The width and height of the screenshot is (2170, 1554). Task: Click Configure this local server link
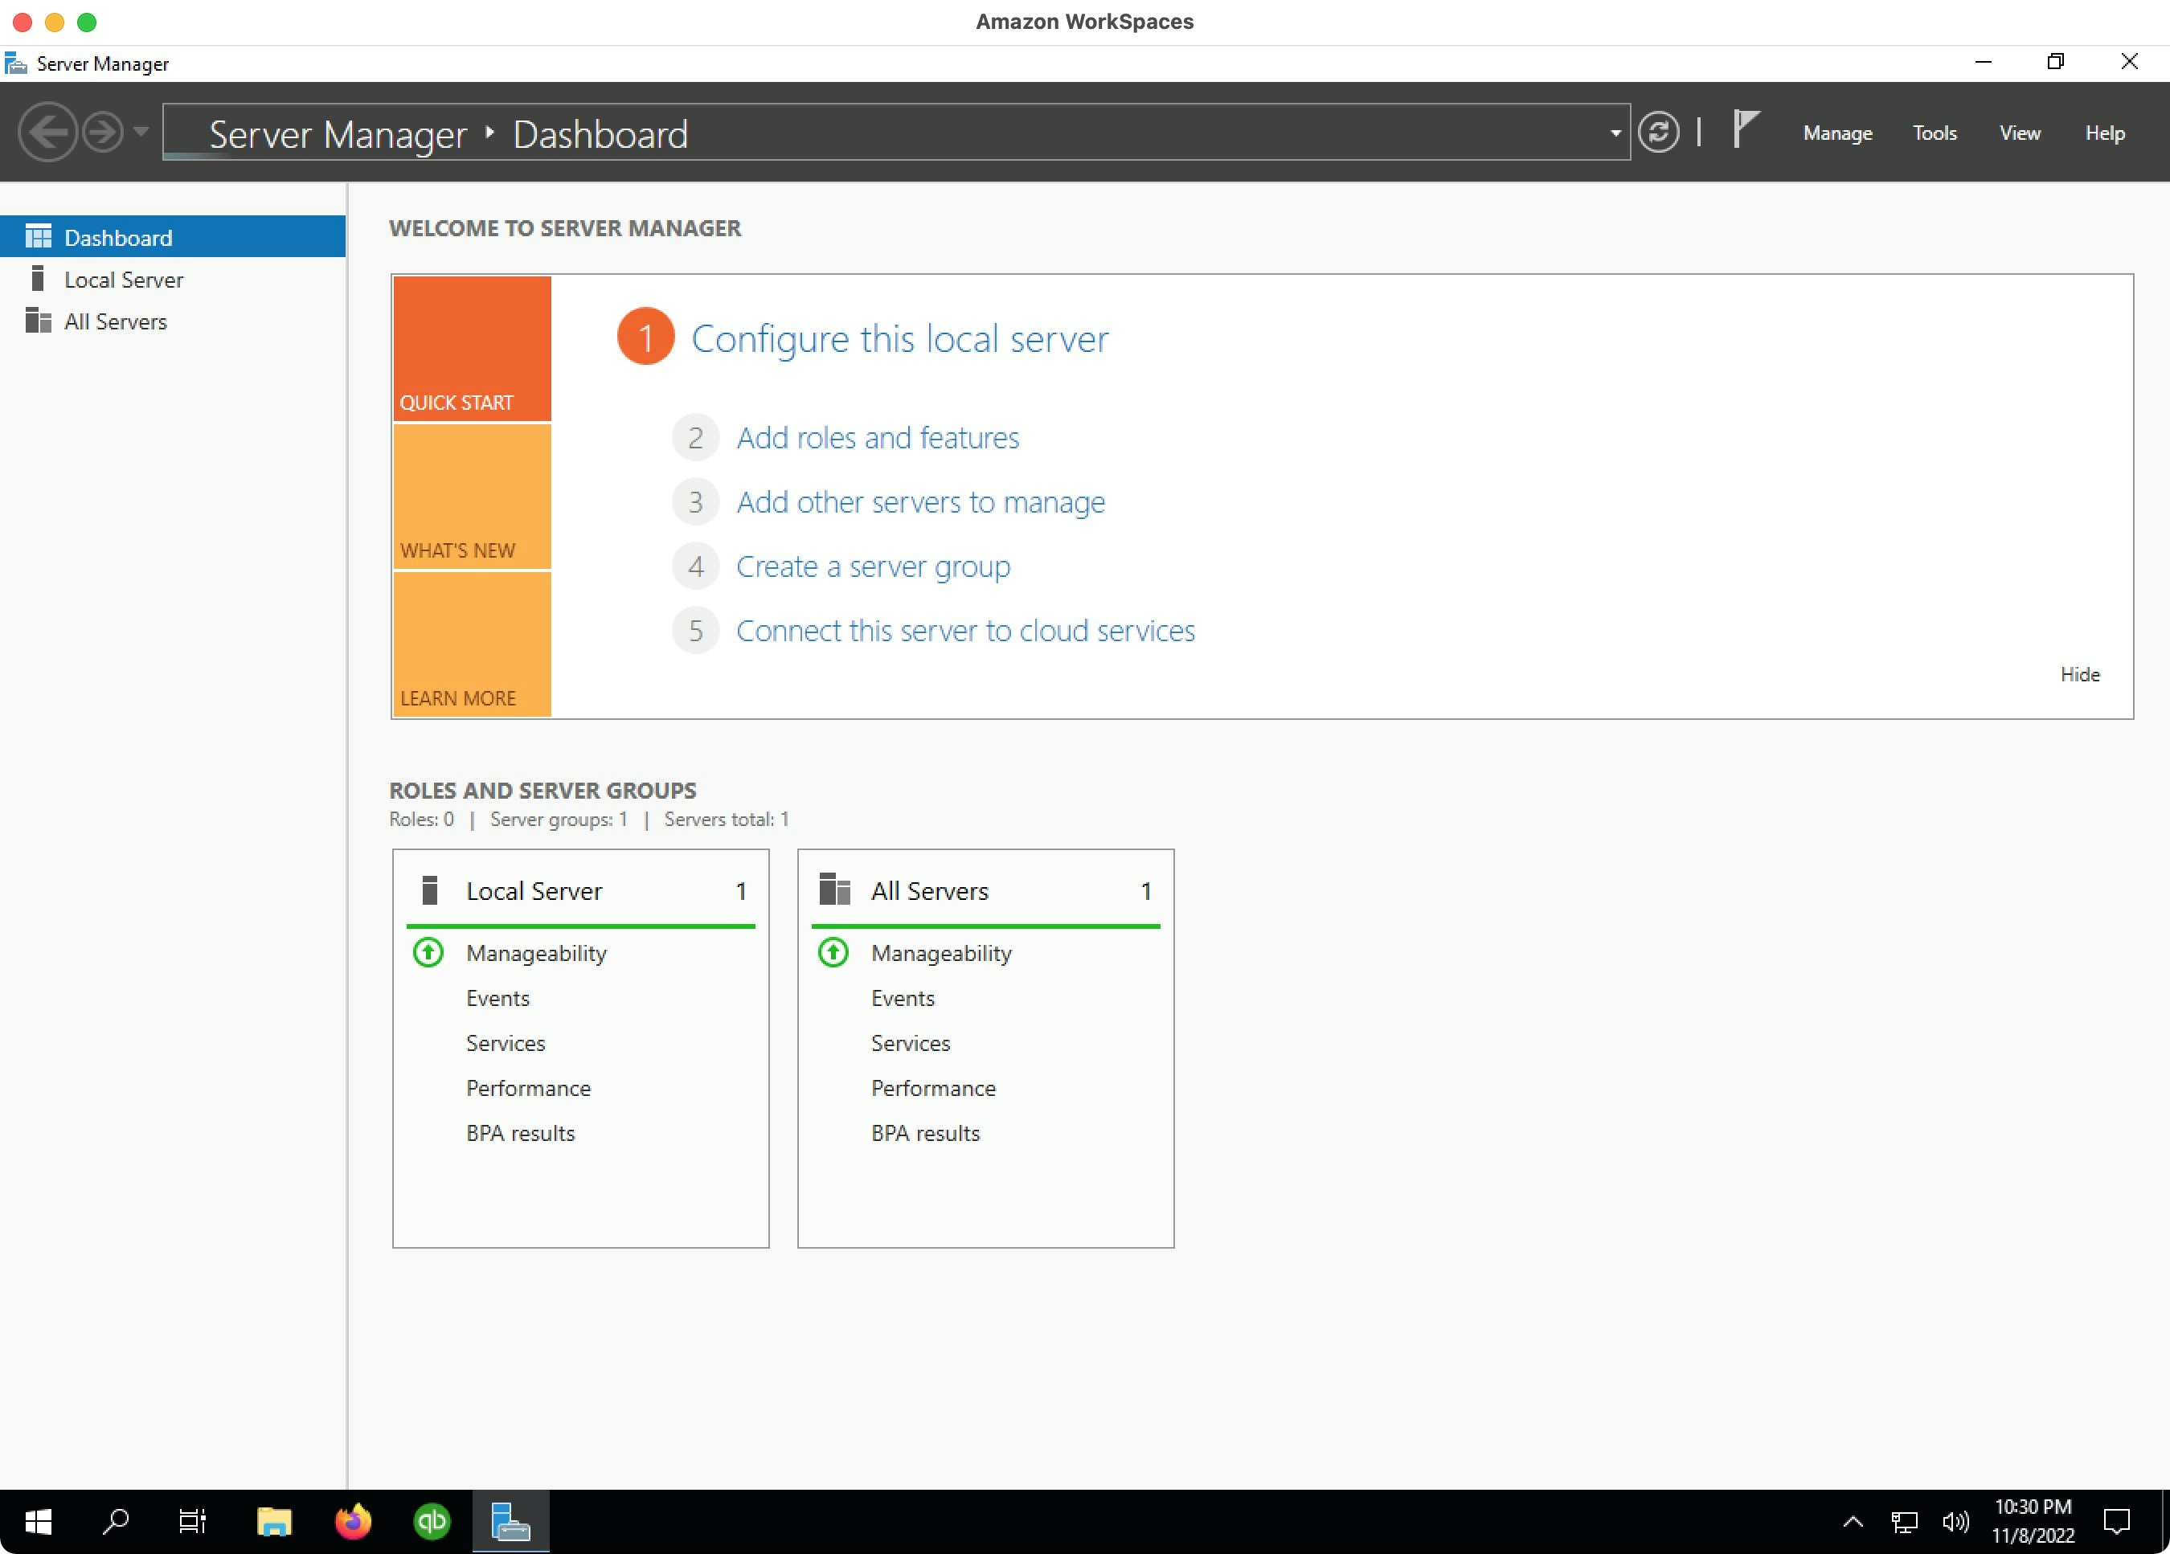tap(899, 338)
